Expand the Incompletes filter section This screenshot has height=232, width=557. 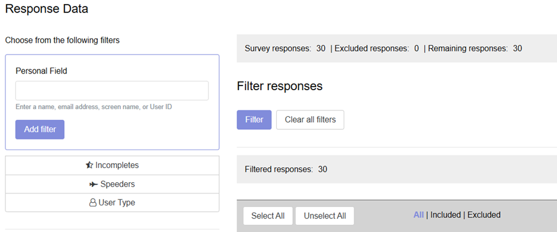(x=112, y=166)
